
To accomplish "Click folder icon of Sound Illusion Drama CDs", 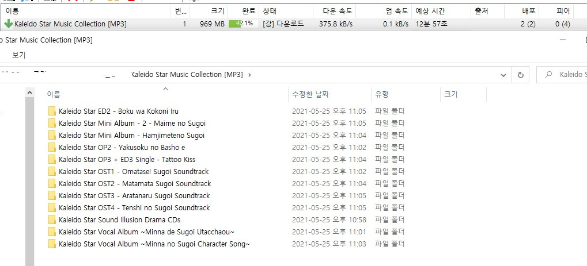I will (52, 219).
